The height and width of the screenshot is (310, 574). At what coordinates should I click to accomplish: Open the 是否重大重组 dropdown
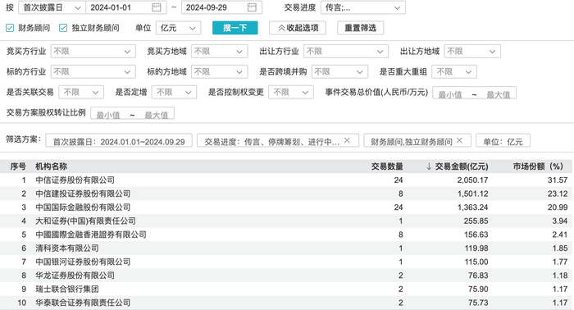click(454, 71)
